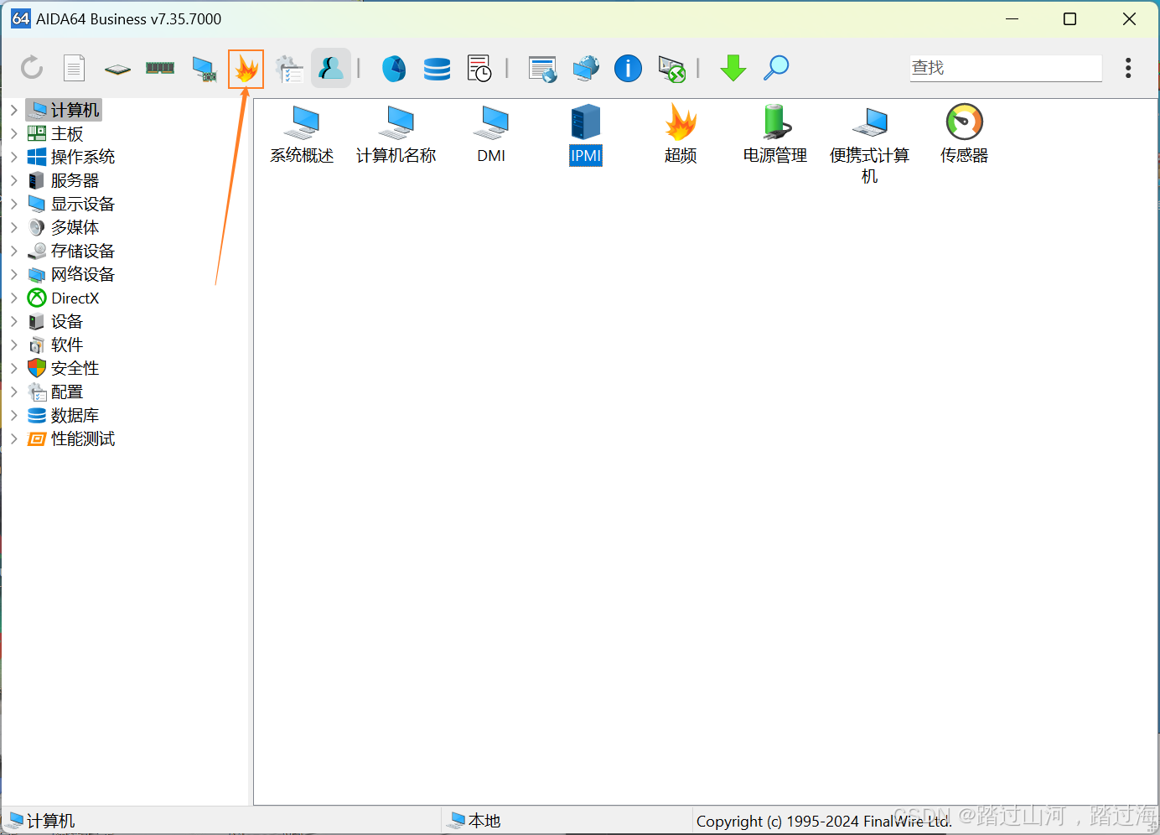Viewport: 1160px width, 835px height.
Task: Expand the 软件 tree node
Action: tap(13, 345)
